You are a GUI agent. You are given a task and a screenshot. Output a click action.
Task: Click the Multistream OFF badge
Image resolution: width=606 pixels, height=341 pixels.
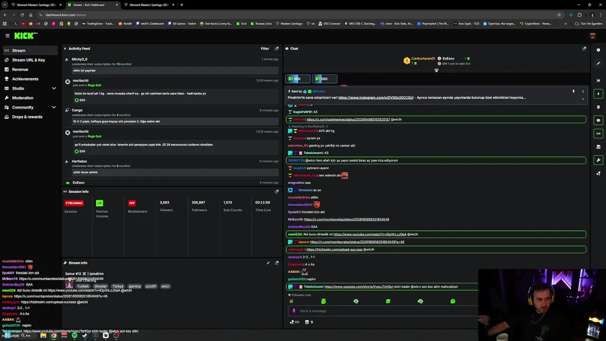(132, 203)
